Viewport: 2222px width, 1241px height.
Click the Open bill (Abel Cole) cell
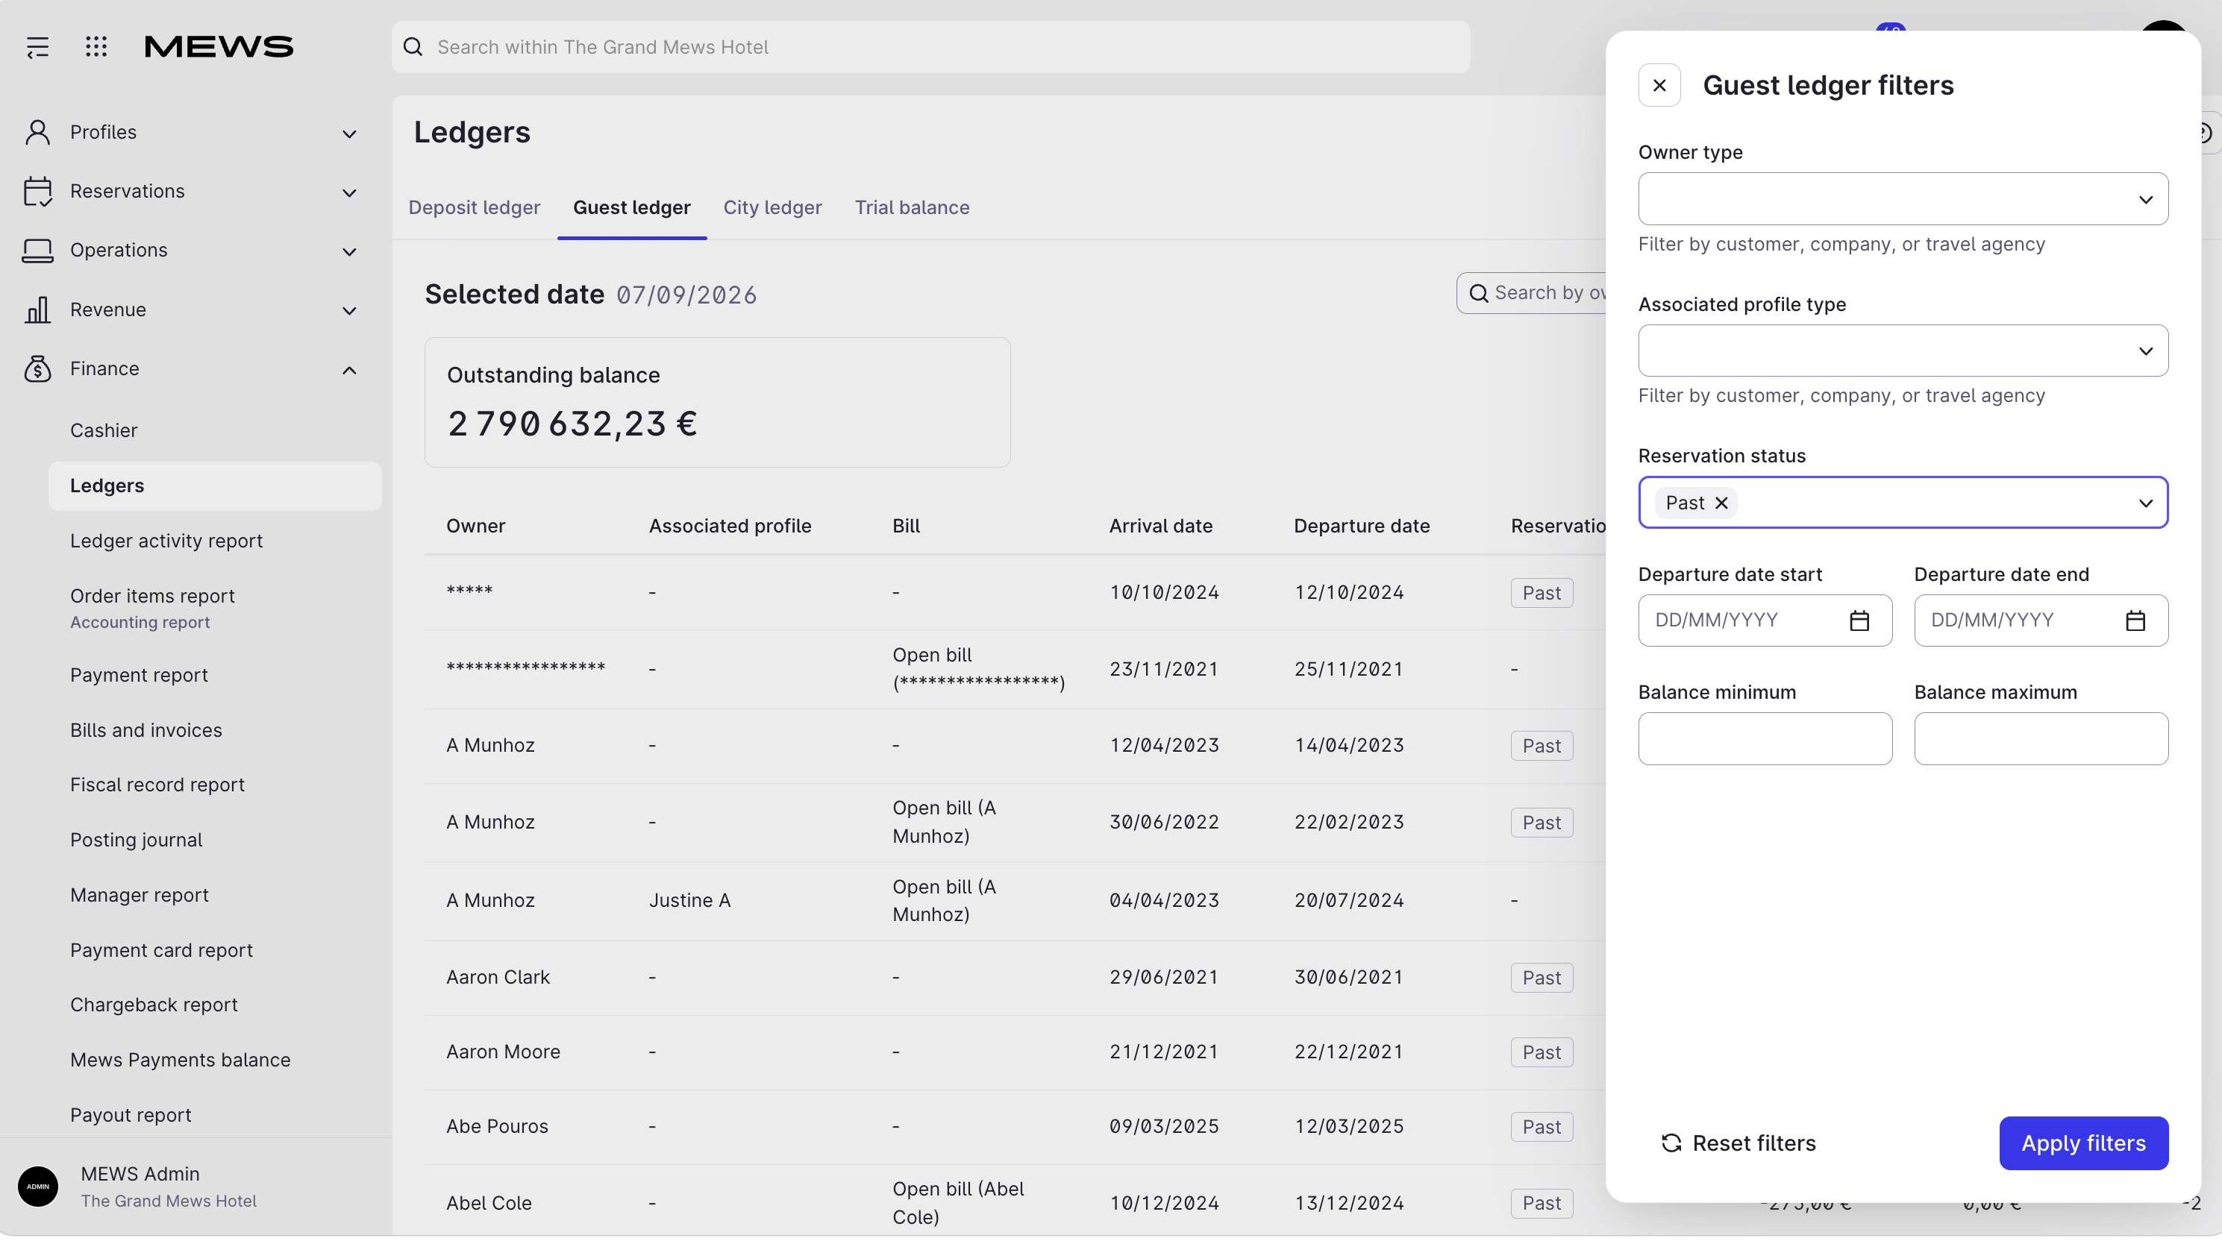coord(957,1203)
